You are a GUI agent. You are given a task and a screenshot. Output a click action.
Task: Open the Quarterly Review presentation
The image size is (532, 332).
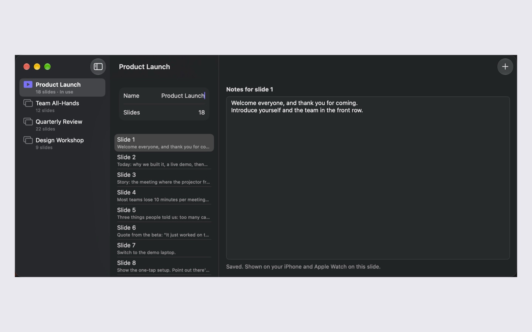pos(62,125)
